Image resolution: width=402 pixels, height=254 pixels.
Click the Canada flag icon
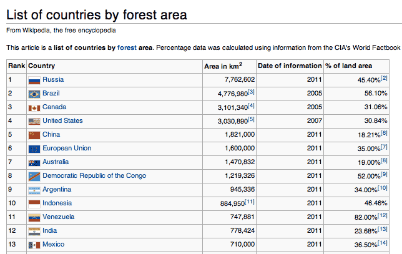pos(34,107)
